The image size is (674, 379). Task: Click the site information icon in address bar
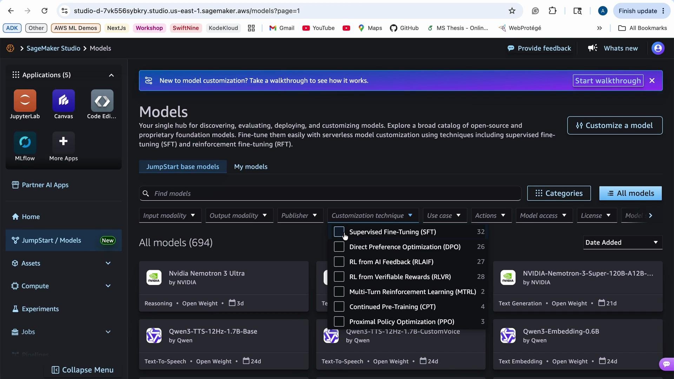tap(65, 11)
